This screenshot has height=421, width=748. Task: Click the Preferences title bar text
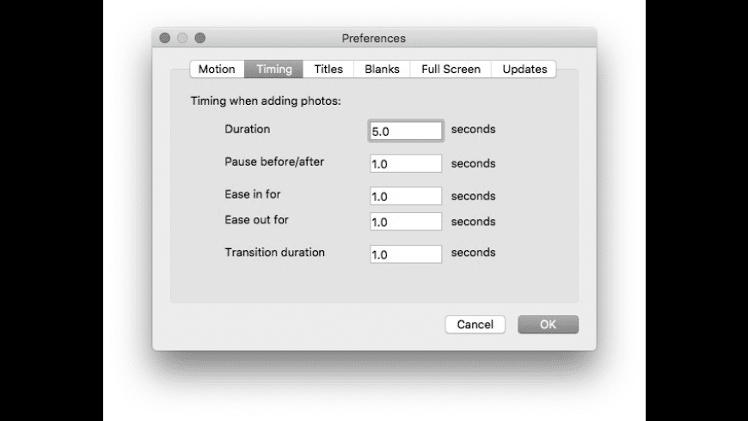373,38
